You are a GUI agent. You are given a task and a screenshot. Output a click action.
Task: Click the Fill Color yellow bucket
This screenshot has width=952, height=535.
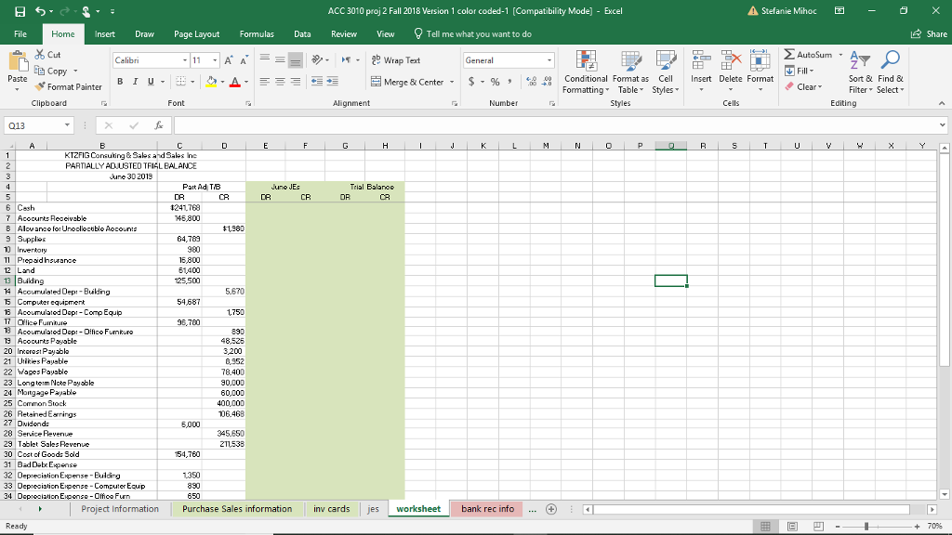(211, 82)
